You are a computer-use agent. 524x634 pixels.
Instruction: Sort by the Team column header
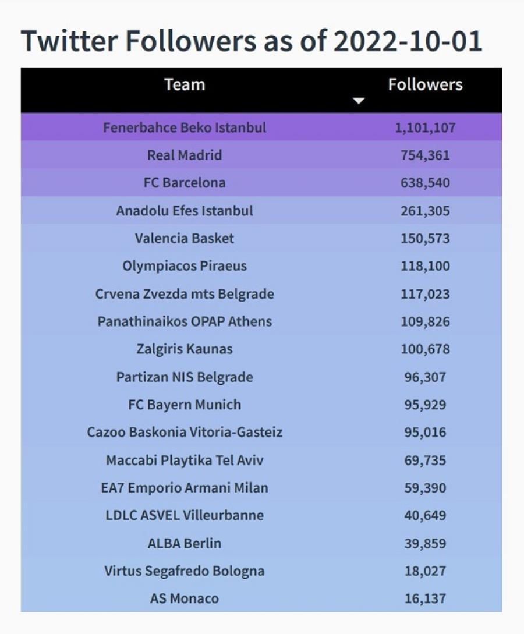point(185,84)
